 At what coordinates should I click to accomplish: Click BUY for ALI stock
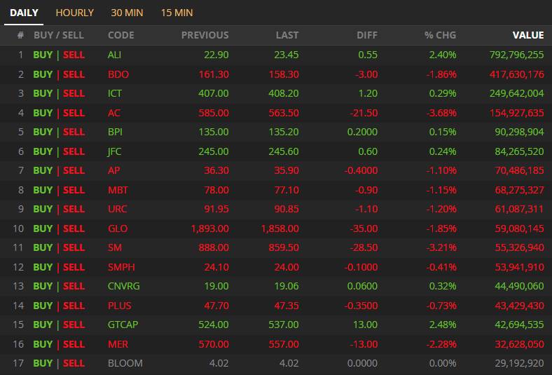coord(43,55)
